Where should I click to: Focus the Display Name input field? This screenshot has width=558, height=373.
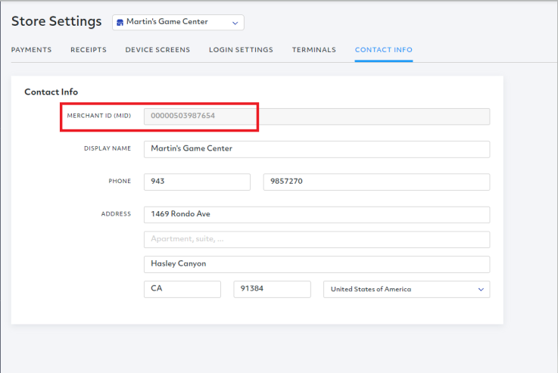(x=316, y=149)
